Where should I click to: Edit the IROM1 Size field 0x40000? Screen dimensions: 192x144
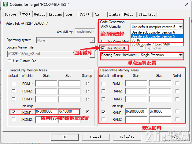point(69,111)
